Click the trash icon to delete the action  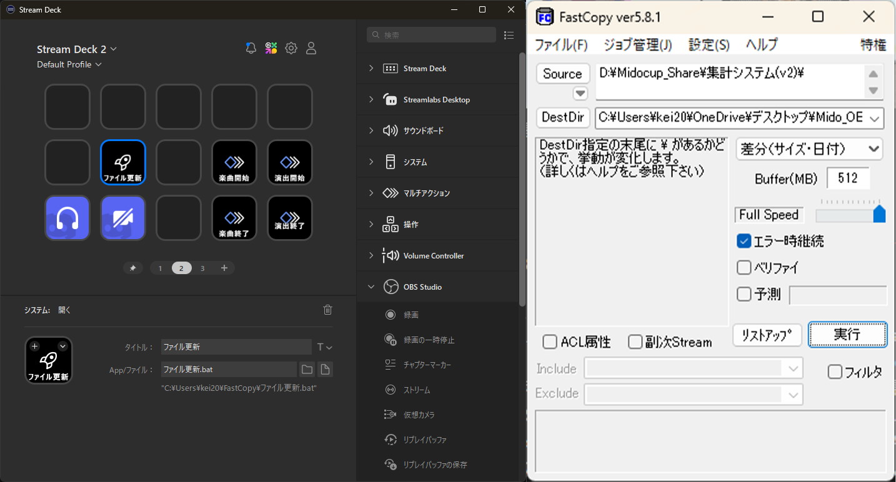coord(327,310)
